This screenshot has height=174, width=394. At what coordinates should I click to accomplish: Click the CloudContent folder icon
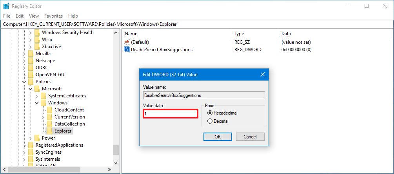pos(50,110)
